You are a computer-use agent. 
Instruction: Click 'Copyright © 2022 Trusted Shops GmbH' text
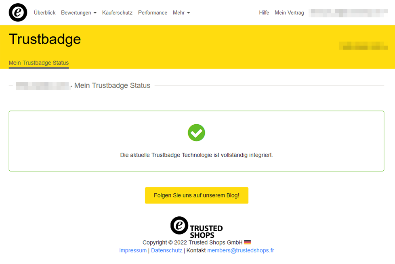pyautogui.click(x=193, y=242)
